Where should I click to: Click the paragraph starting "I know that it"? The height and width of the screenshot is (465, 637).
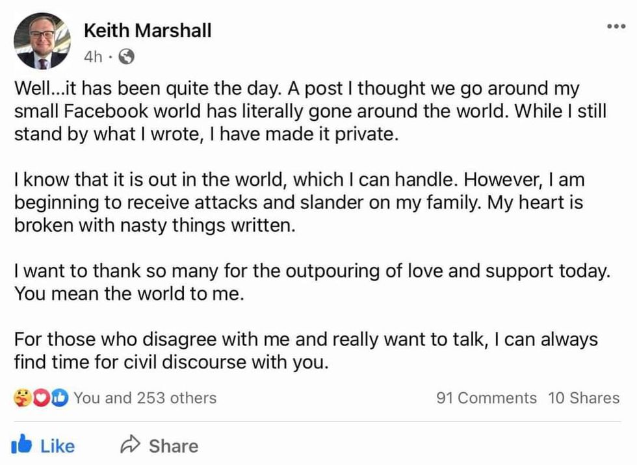pos(298,202)
